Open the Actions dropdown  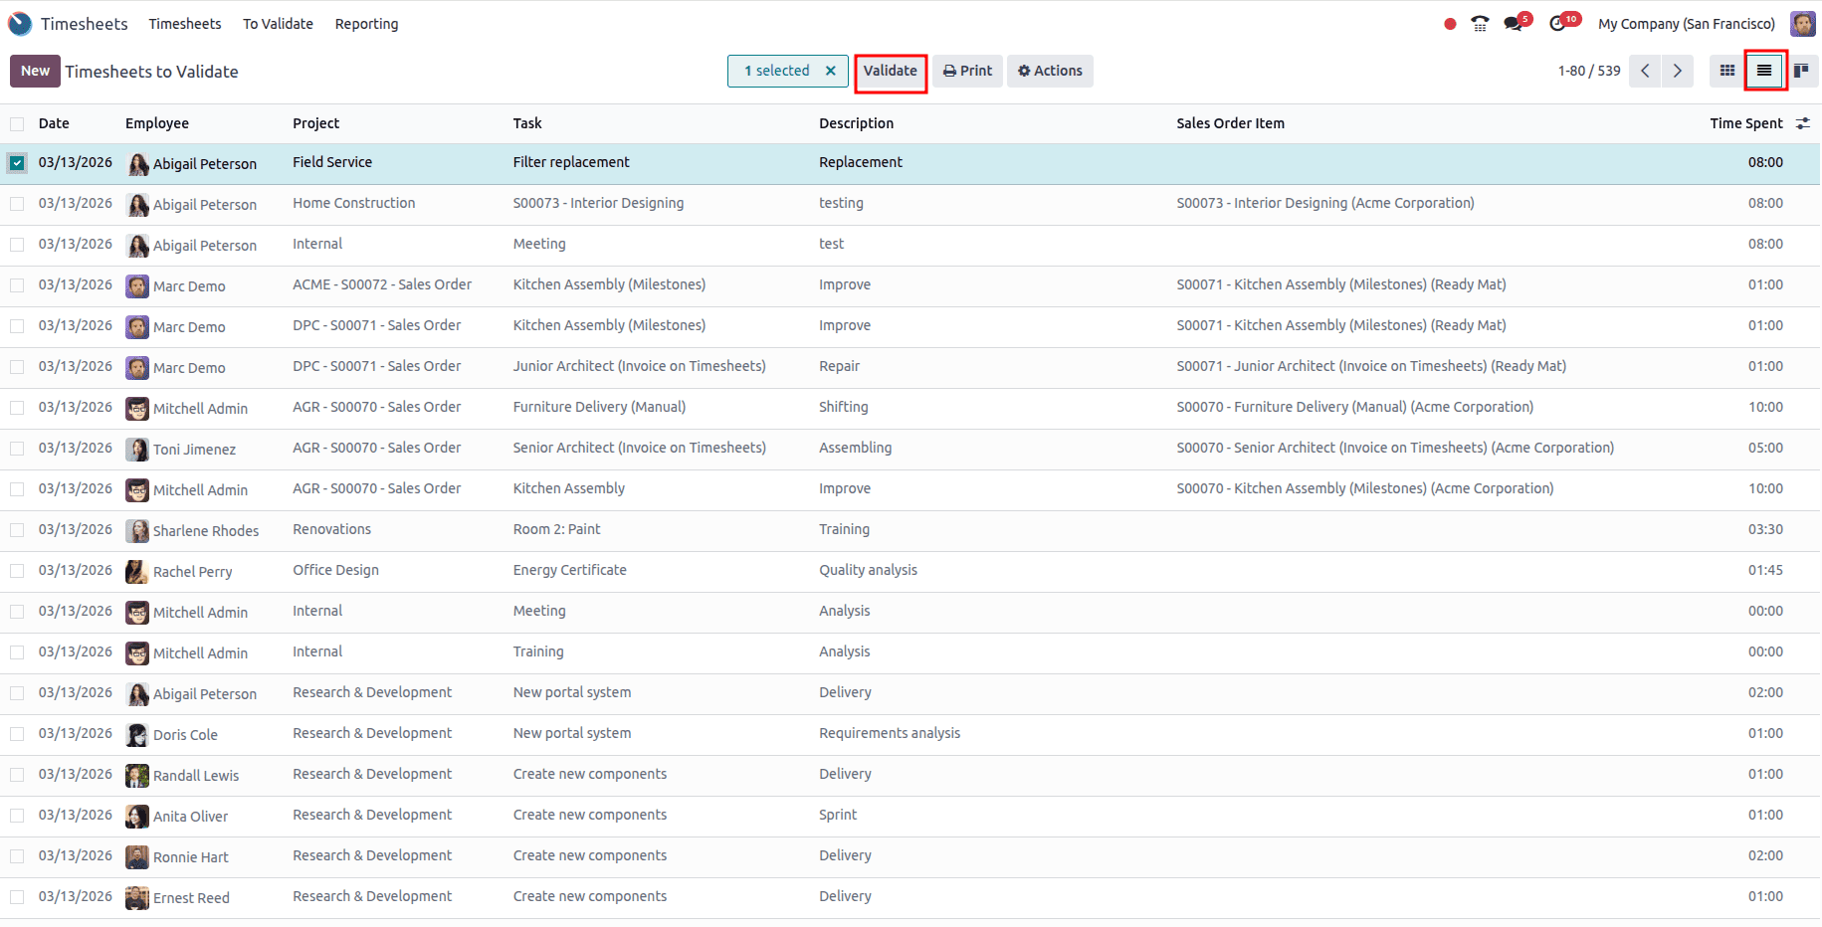[x=1050, y=71]
